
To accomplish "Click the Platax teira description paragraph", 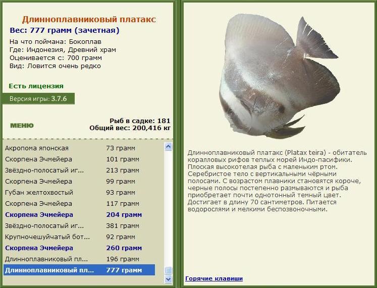I will (277, 181).
